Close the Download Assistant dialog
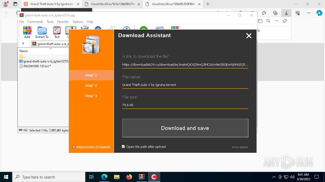The height and width of the screenshot is (182, 325). pyautogui.click(x=249, y=36)
